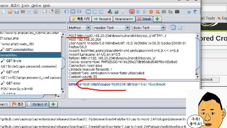Click the Persist Session floppy disk icon
The image size is (227, 128).
(17, 12)
